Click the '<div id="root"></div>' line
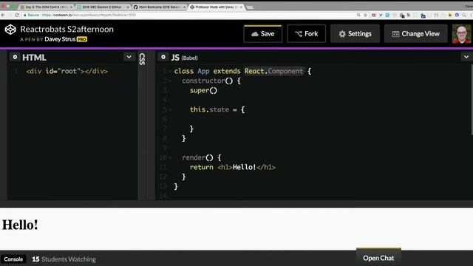 coord(67,71)
